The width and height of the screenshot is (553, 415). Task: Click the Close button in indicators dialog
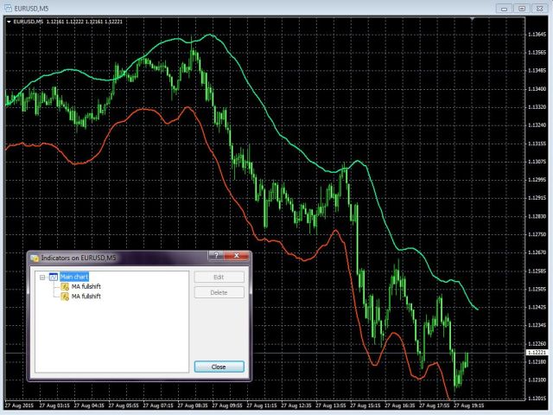(219, 367)
